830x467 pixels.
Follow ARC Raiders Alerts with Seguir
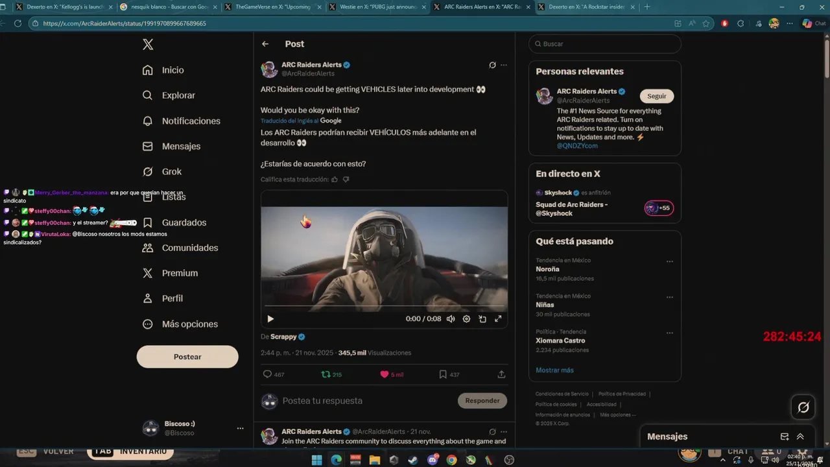[657, 96]
